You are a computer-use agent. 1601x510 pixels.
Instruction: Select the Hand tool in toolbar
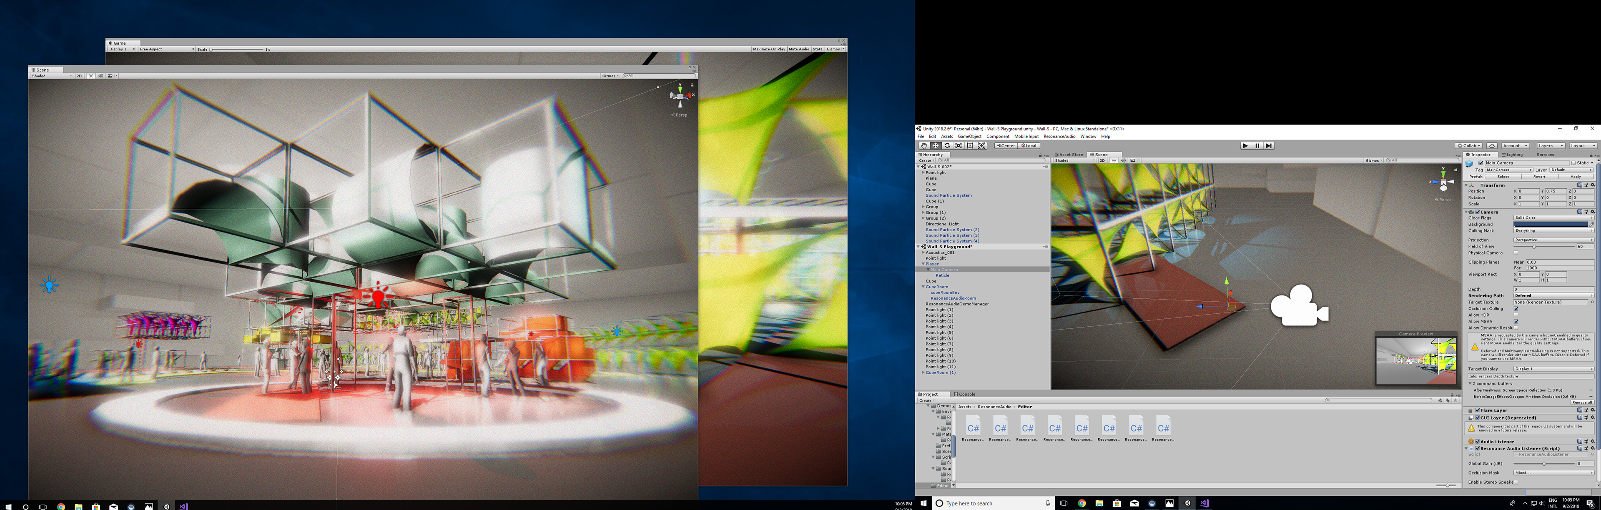point(923,145)
